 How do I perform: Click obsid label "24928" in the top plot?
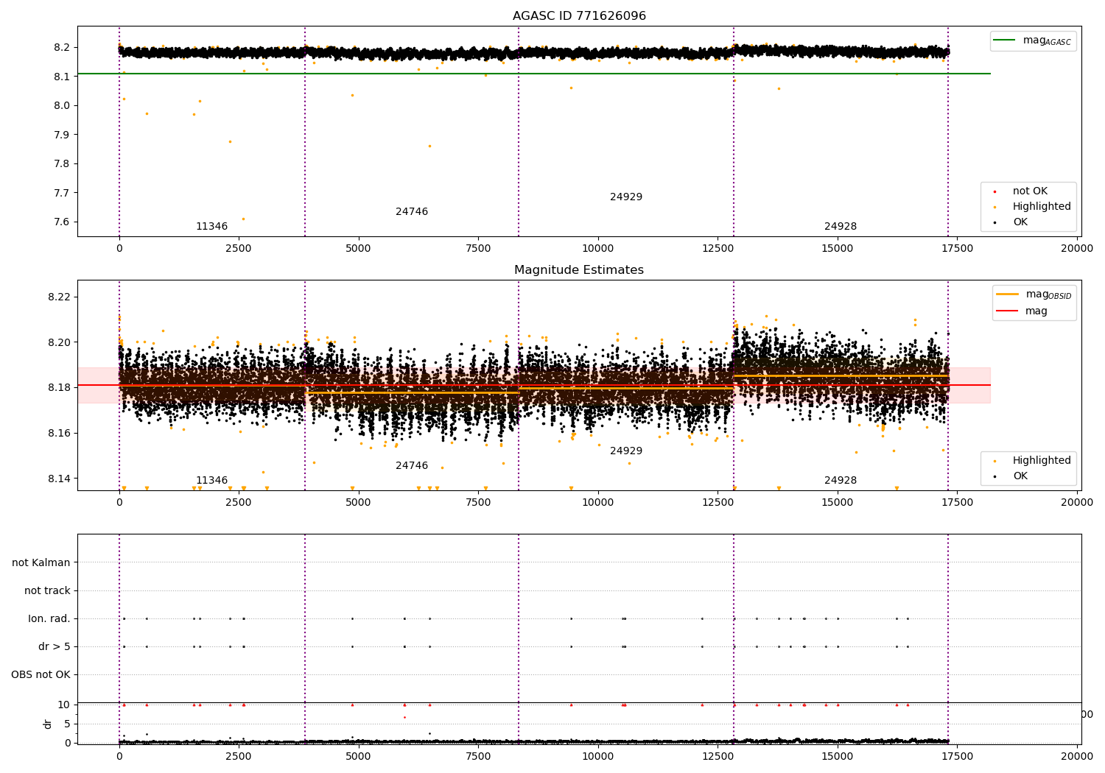pyautogui.click(x=841, y=227)
